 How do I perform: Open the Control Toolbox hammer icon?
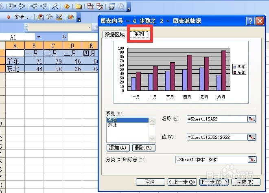point(50,17)
